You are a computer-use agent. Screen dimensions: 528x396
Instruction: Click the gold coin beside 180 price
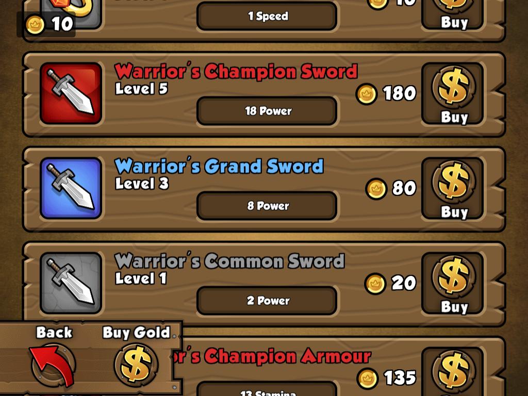pos(367,94)
